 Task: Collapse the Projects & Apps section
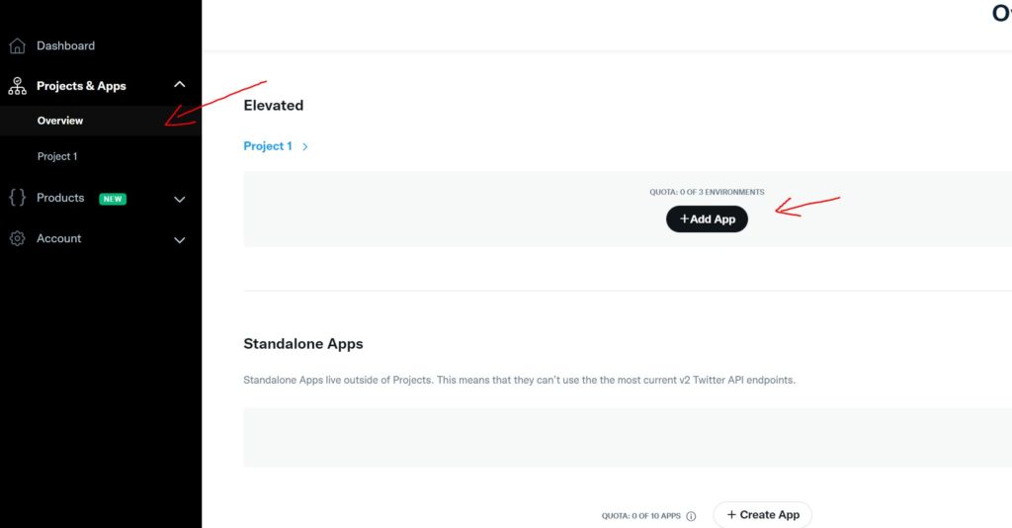pyautogui.click(x=180, y=85)
